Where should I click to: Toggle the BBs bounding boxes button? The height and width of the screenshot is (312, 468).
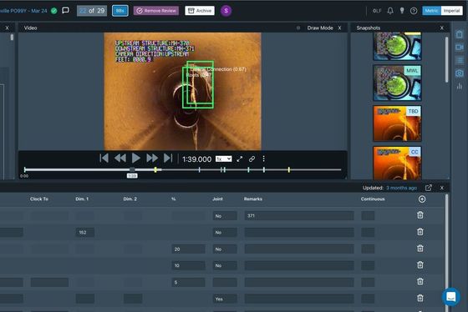click(120, 11)
